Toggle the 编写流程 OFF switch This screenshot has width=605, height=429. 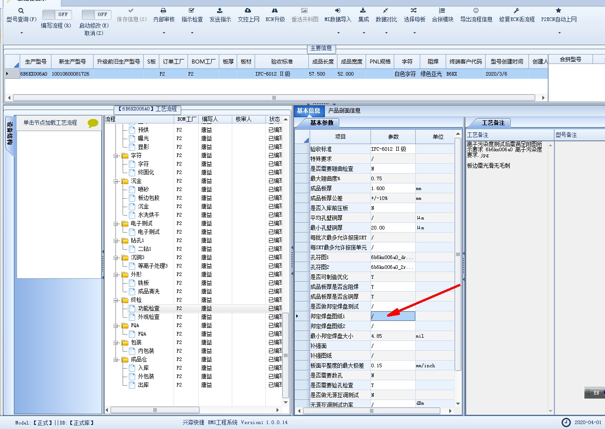[x=57, y=15]
